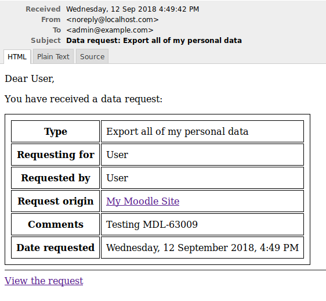The height and width of the screenshot is (301, 326).
Task: Click the Testing MDL-63009 comment cell
Action: [x=202, y=224]
